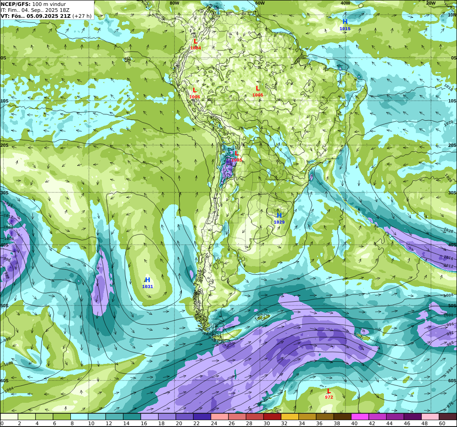Image resolution: width=457 pixels, height=427 pixels.
Task: Click the 60W longitude label at top
Action: click(x=260, y=3)
